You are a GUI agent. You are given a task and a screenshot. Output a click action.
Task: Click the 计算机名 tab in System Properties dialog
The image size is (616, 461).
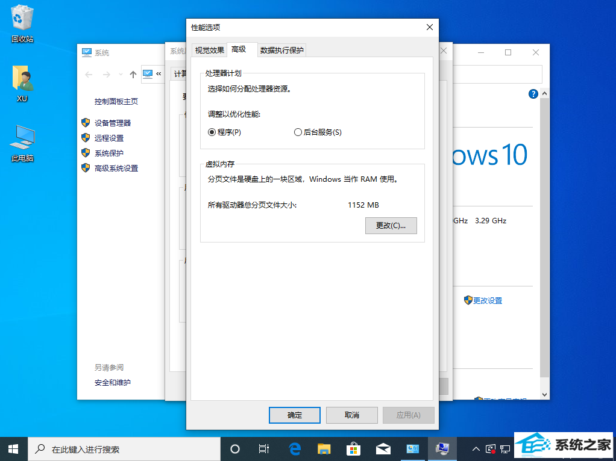click(180, 74)
